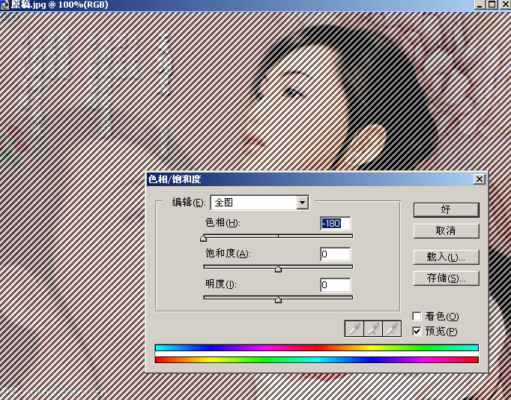Screen dimensions: 511x400
Task: Click the 明度 value input field
Action: pos(336,284)
